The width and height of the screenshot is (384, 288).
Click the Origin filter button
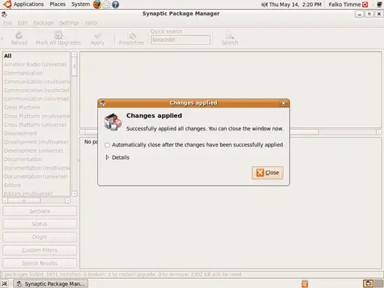39,237
